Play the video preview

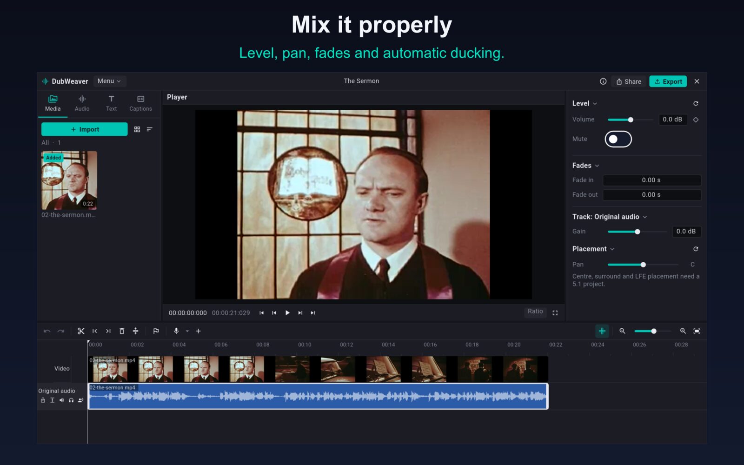coord(287,313)
